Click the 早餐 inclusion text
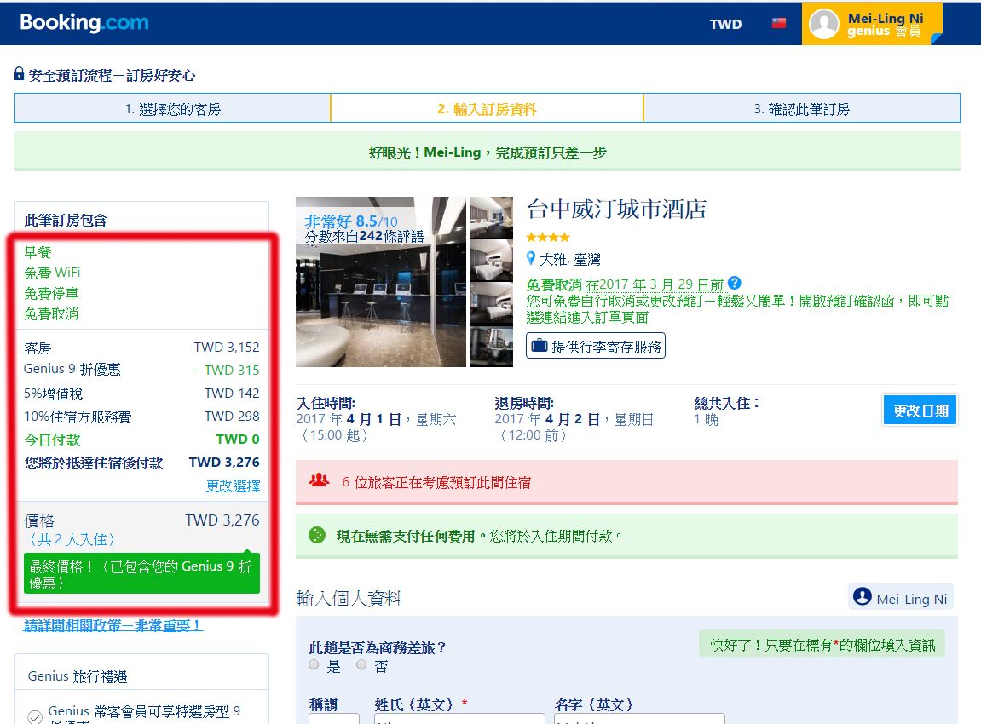Screen dimensions: 981x724 click(38, 252)
